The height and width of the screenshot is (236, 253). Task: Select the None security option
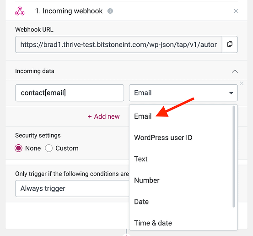tap(18, 148)
